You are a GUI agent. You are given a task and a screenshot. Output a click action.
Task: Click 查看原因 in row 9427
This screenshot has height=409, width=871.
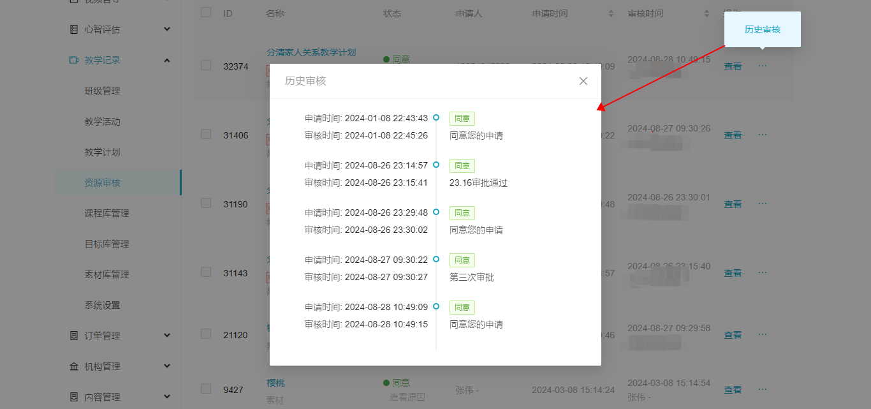click(x=407, y=397)
